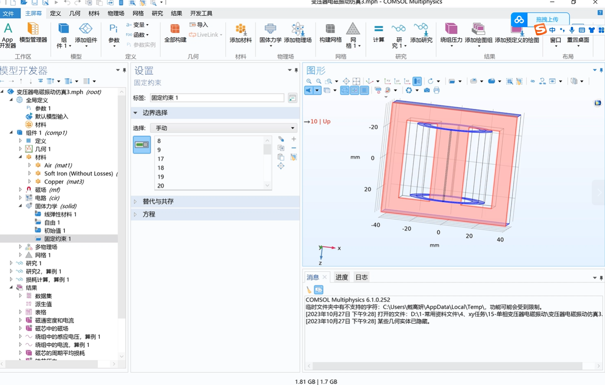
Task: Select the yz view icon
Action: point(397,81)
